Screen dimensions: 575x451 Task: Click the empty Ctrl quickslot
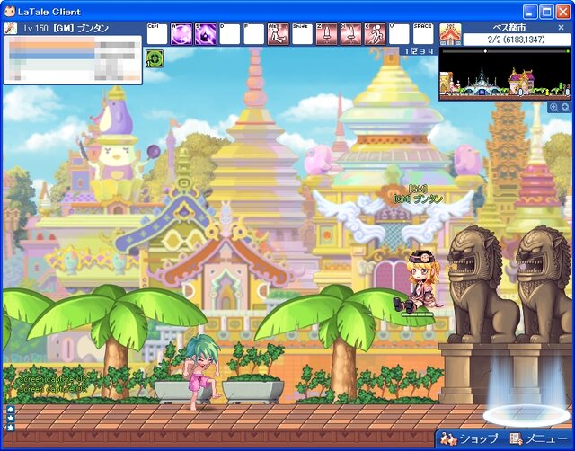(157, 34)
